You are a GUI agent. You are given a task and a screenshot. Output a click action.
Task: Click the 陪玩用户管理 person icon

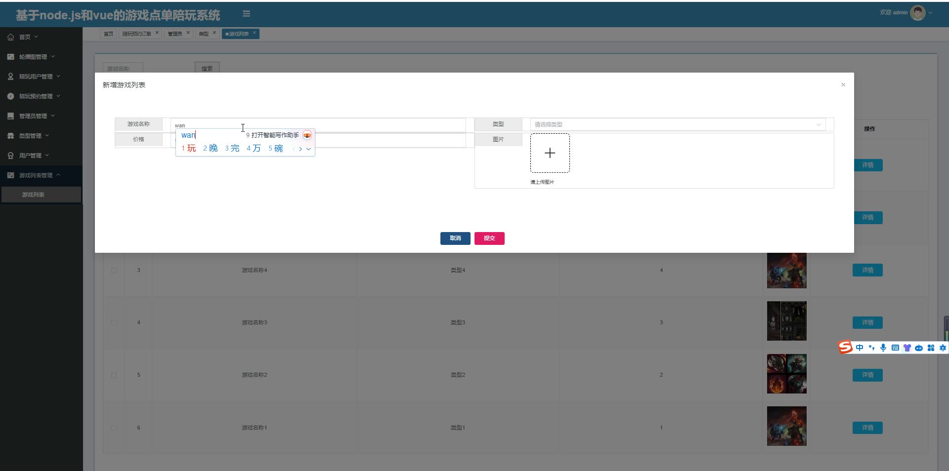click(10, 77)
